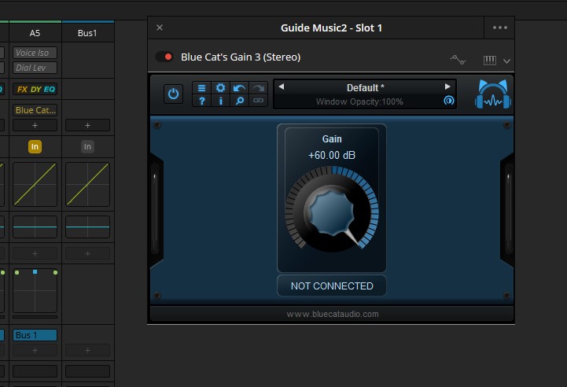Click the Dial Lev slot on A5

point(35,68)
